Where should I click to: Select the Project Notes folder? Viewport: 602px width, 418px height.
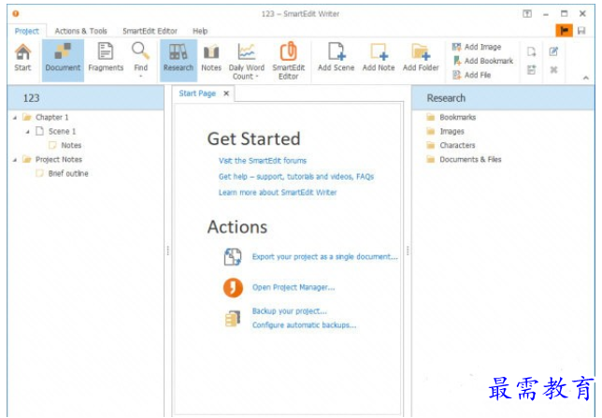[x=59, y=160]
